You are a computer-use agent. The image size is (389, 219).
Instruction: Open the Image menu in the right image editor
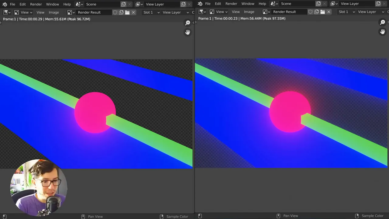coord(249,12)
